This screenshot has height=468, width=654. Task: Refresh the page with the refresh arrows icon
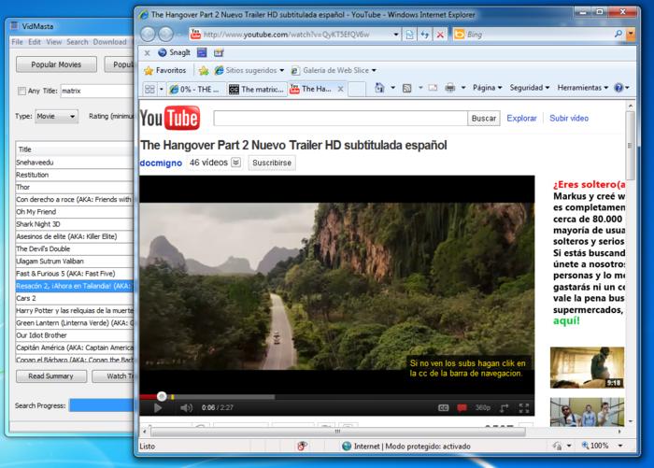tap(424, 35)
